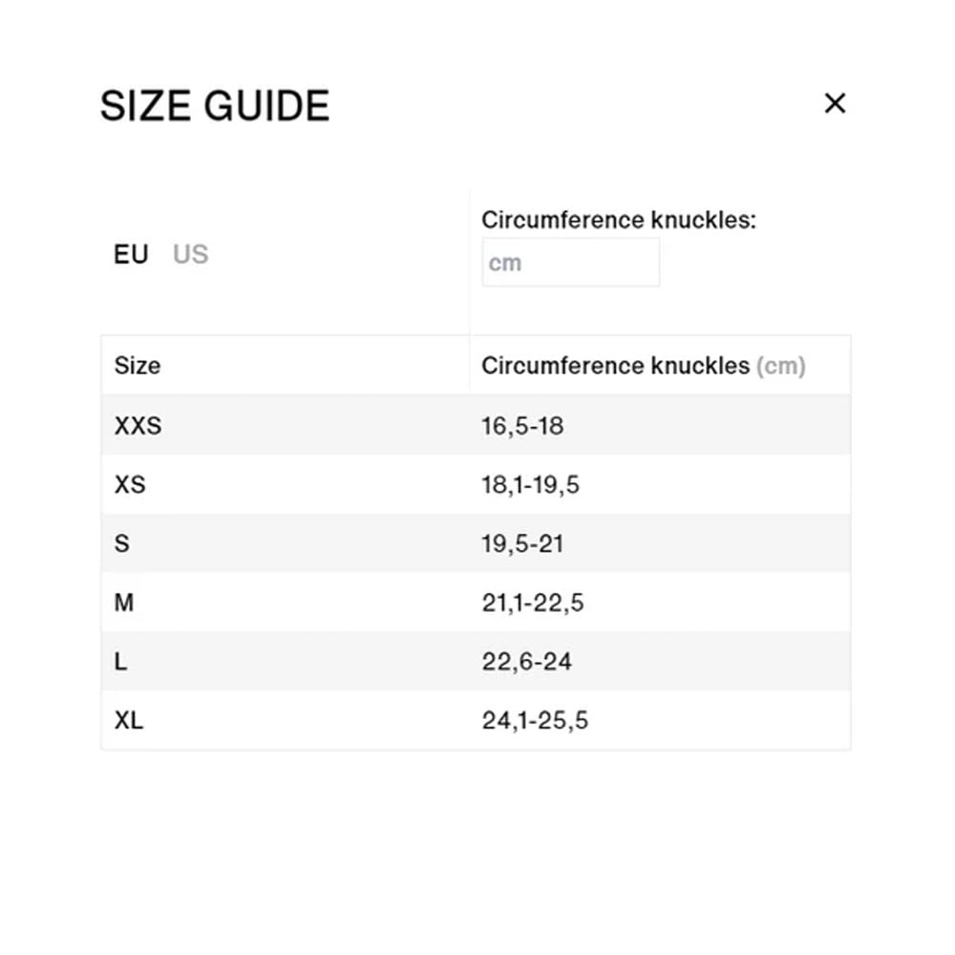Click the 21,1-22,5 measurement cell

click(532, 604)
